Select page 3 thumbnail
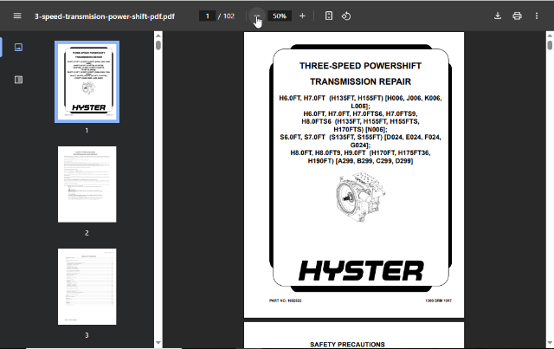Image resolution: width=554 pixels, height=349 pixels. (87, 287)
